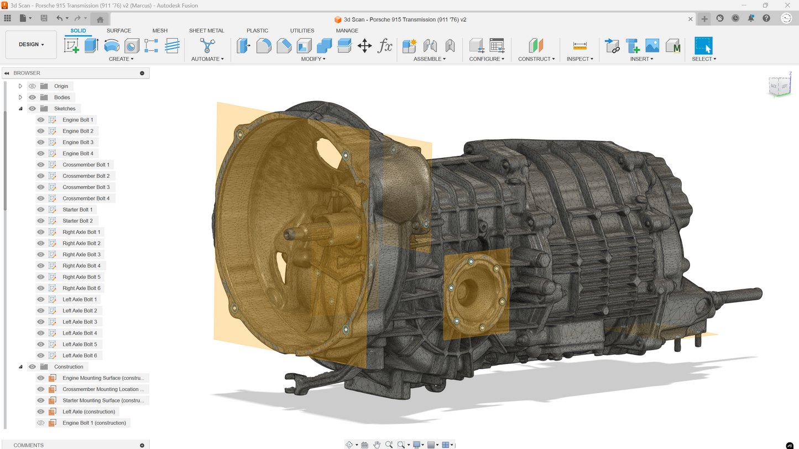Toggle visibility of the Bodies folder
This screenshot has width=799, height=449.
(33, 97)
